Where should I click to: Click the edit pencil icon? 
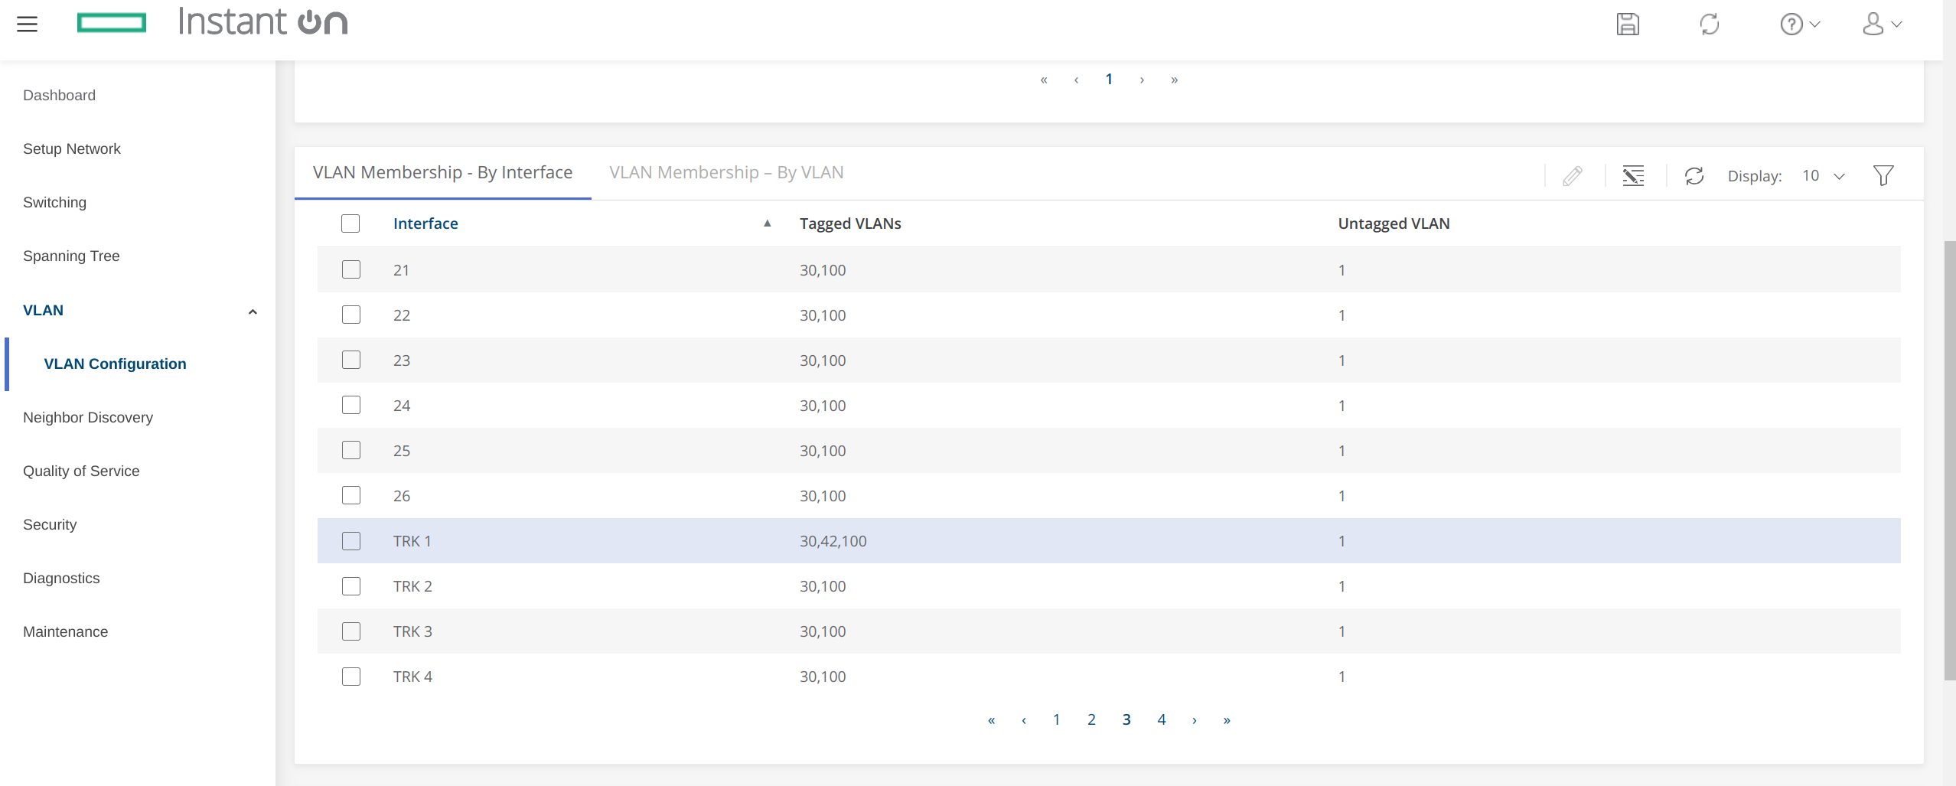pos(1572,176)
